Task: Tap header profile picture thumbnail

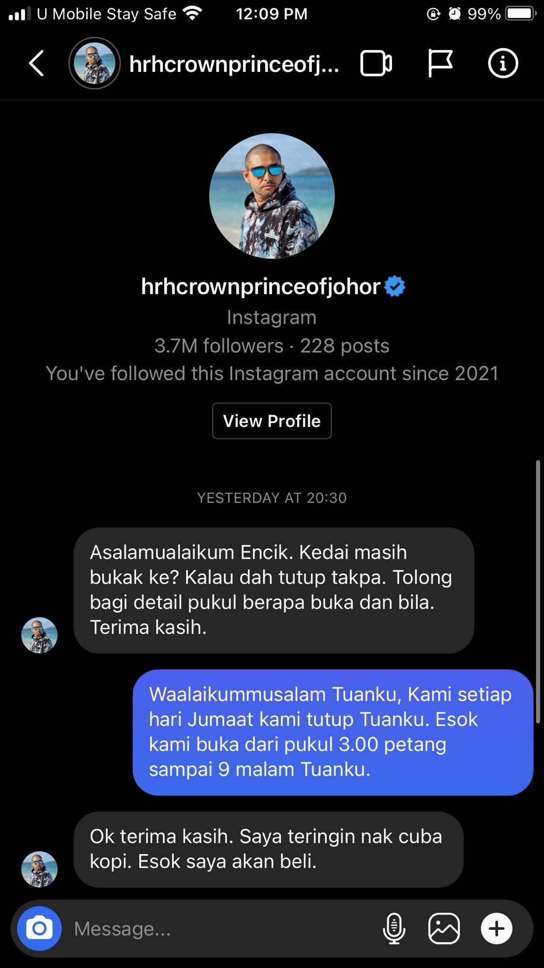Action: [94, 63]
